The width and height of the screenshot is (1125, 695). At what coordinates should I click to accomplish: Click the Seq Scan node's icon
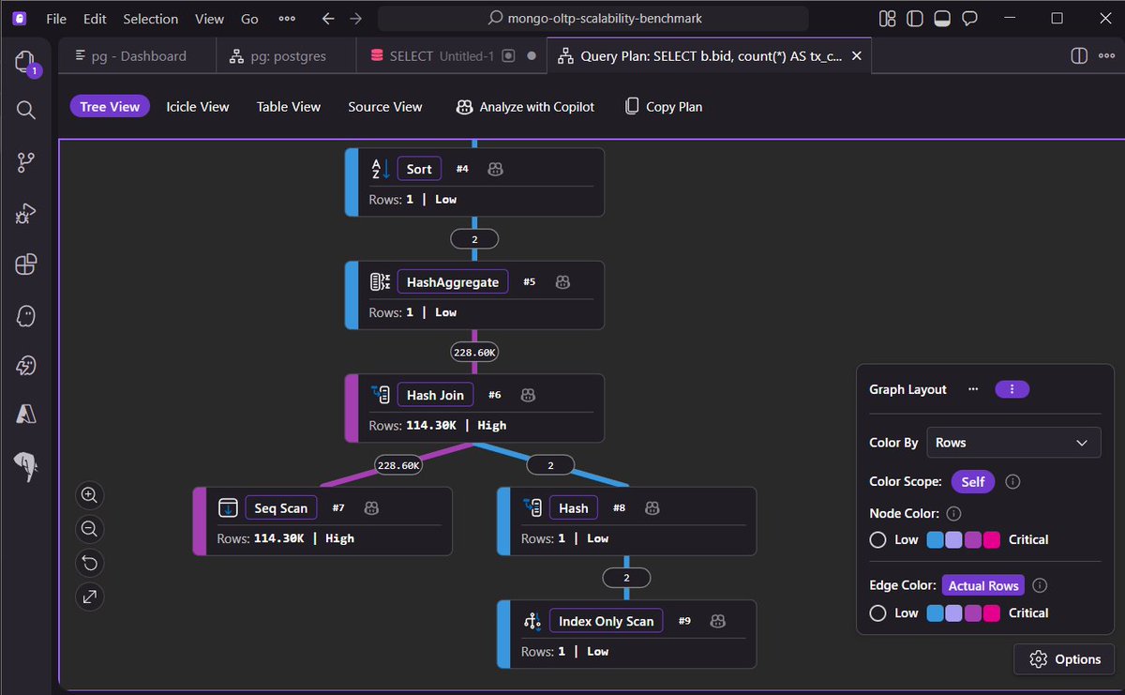click(228, 507)
